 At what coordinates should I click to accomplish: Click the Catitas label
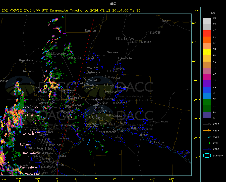[x=143, y=135]
